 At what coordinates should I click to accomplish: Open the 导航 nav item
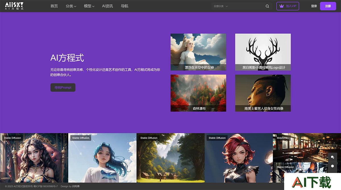click(124, 6)
